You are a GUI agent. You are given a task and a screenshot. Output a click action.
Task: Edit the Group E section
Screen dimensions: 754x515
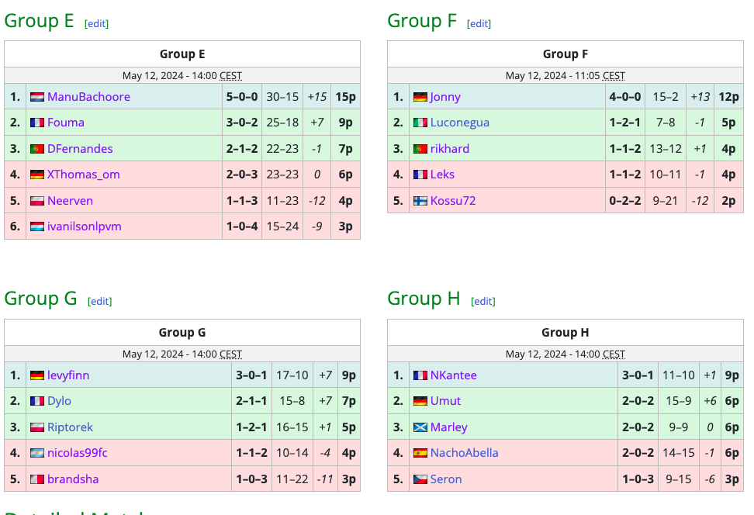[97, 23]
